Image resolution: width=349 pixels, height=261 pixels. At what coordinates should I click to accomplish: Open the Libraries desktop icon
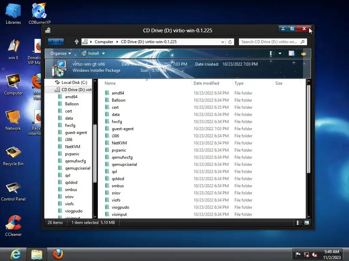coord(13,13)
